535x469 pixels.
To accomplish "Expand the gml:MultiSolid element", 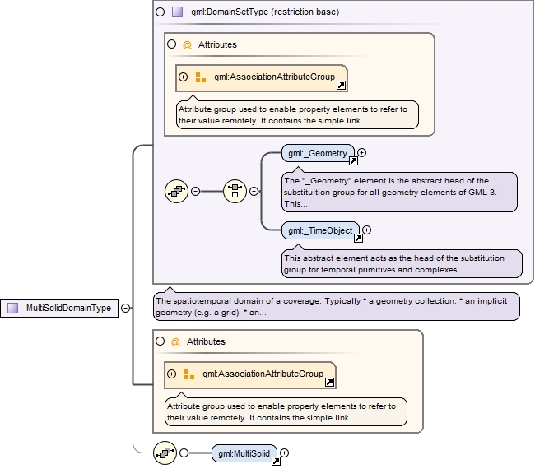I will [x=284, y=453].
